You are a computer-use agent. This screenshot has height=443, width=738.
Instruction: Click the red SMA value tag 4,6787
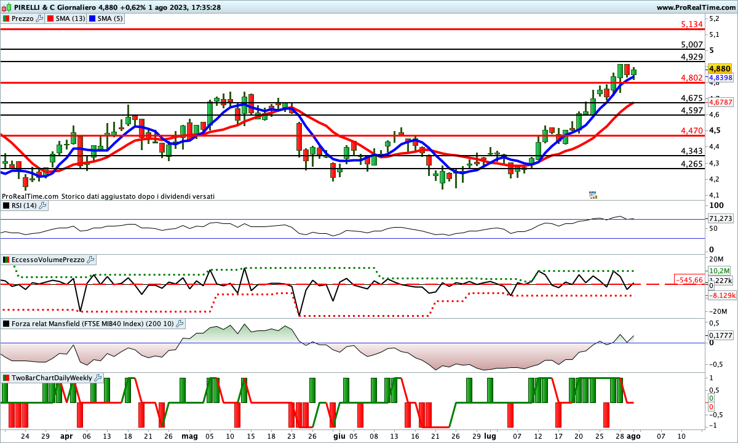[720, 102]
